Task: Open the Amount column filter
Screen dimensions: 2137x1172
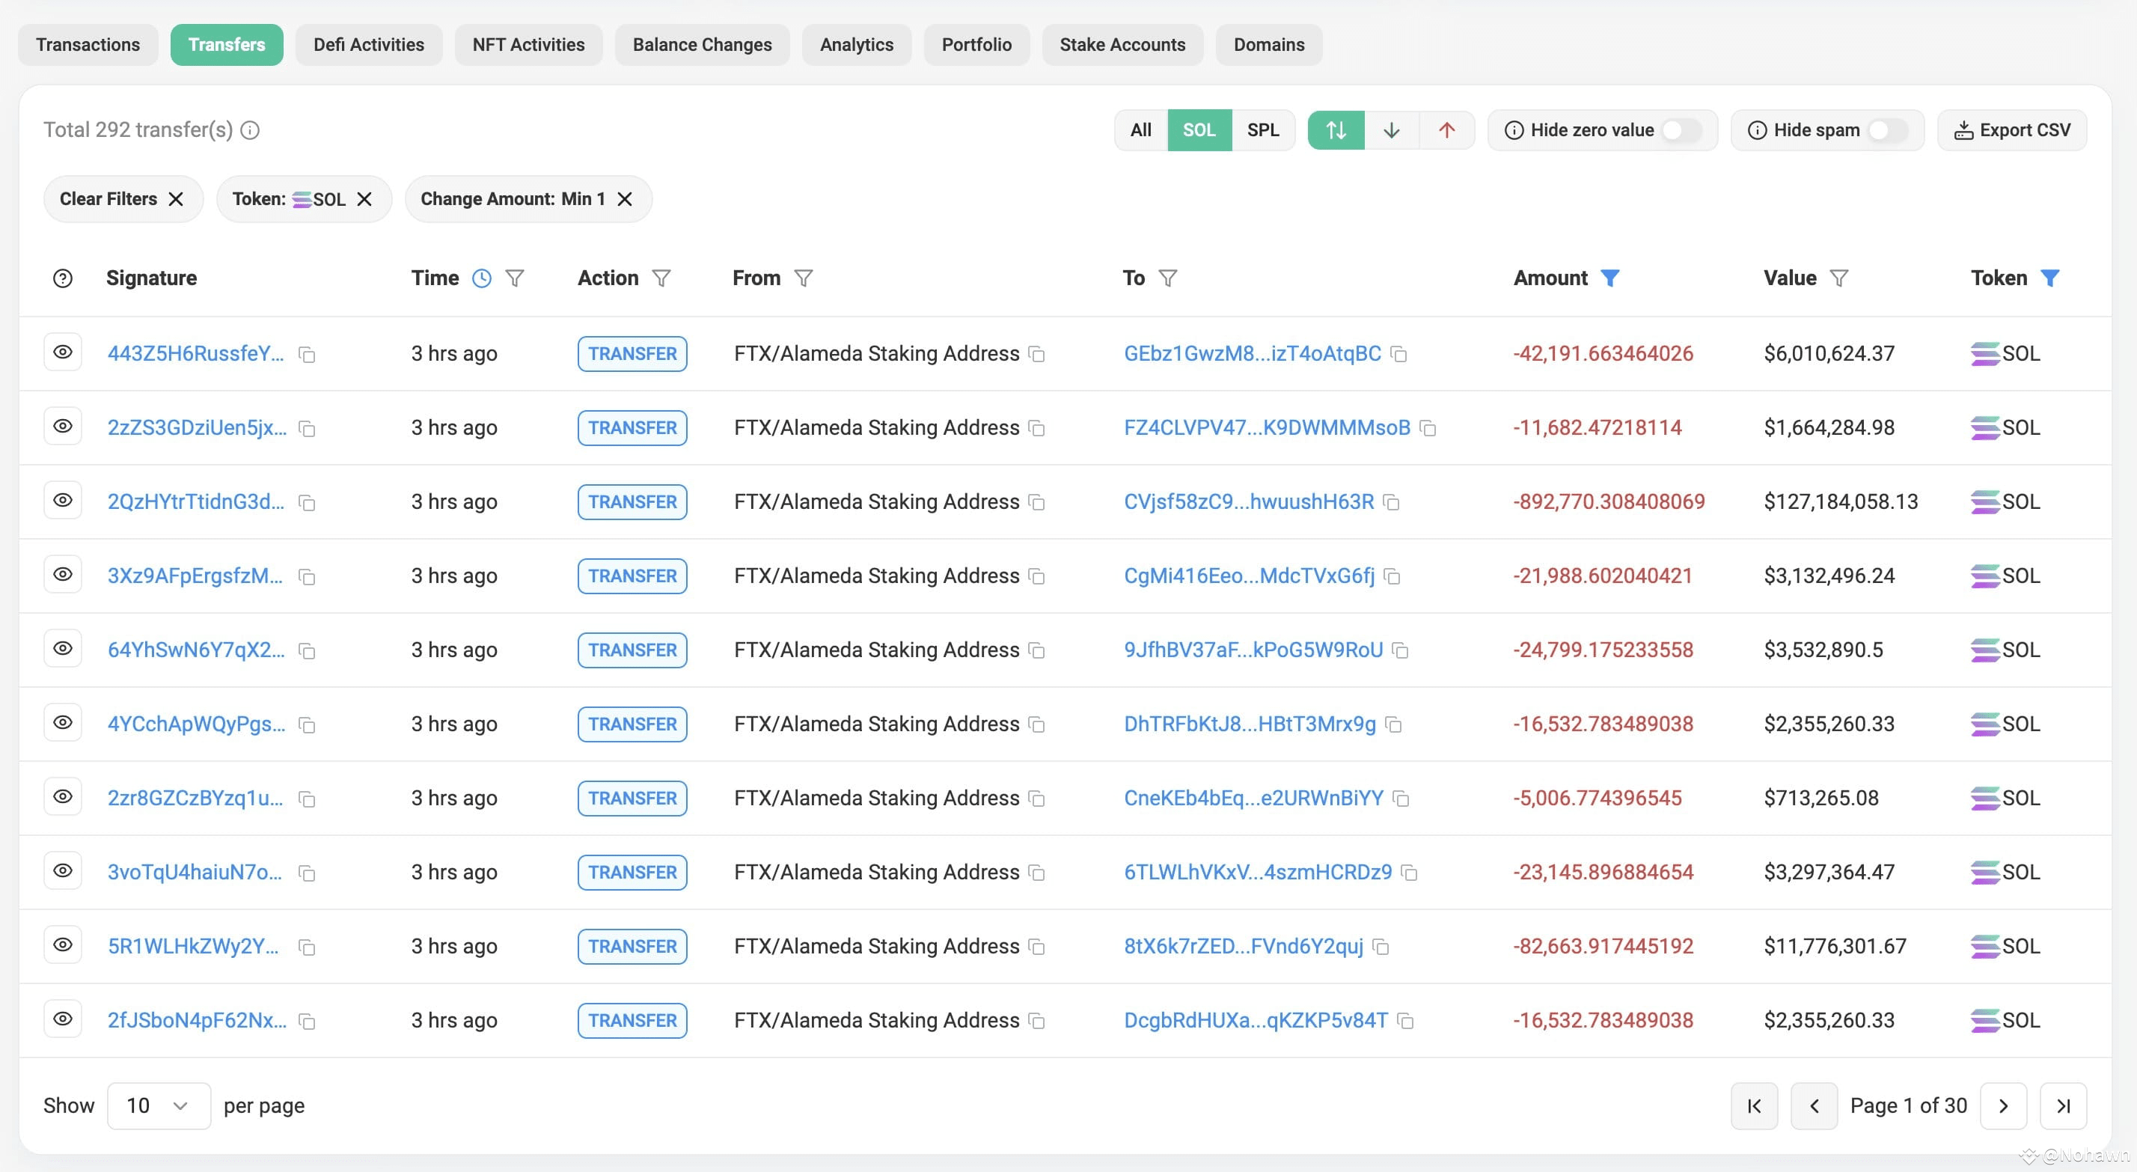Action: [1612, 278]
